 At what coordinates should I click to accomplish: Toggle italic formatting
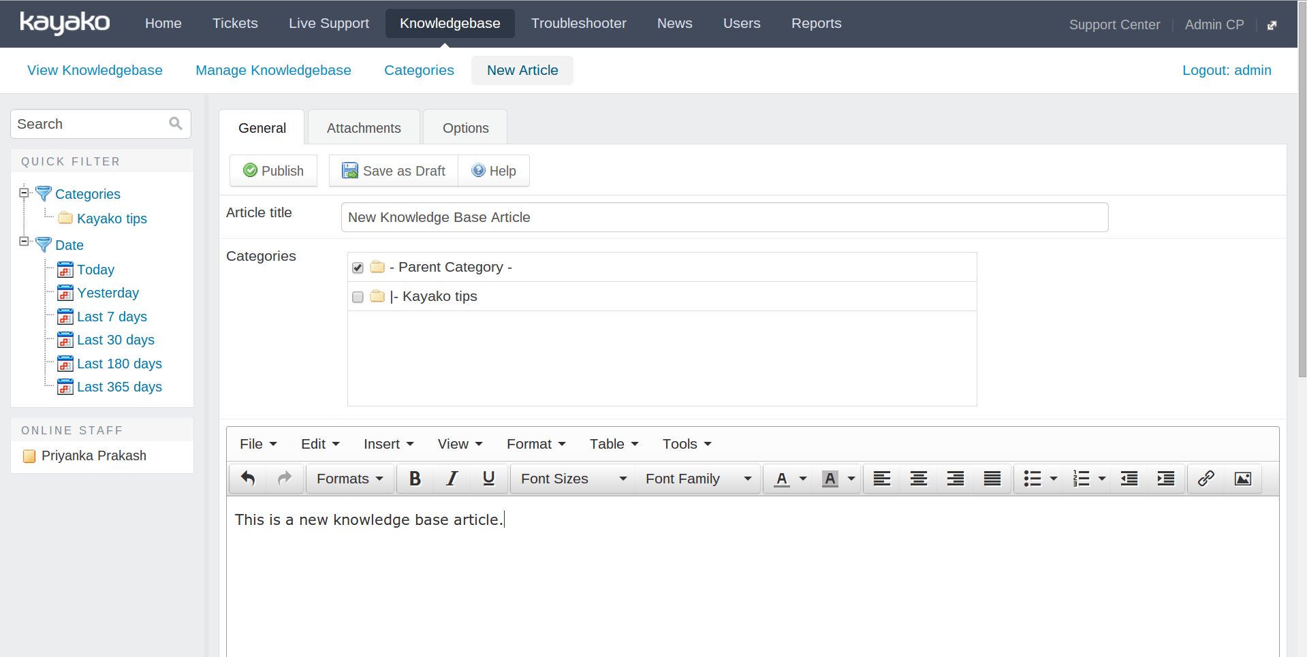[x=452, y=479]
